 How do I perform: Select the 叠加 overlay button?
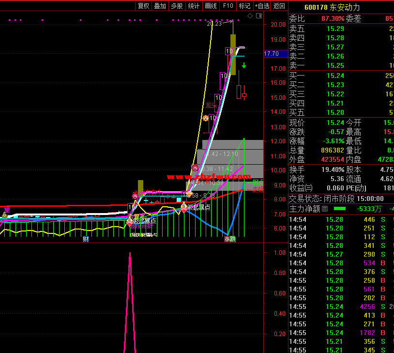160,6
